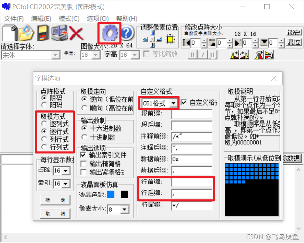Open the 帮助(H) menu

[127, 19]
